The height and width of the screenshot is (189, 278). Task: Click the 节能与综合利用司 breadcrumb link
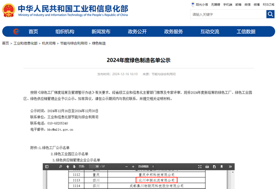[74, 43]
